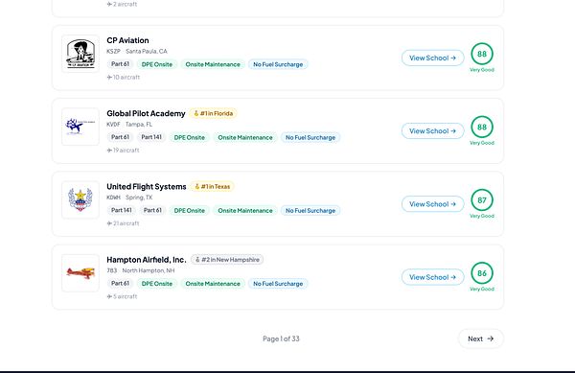Click DPE Onsite tag on Global Pilot Academy

tap(189, 137)
